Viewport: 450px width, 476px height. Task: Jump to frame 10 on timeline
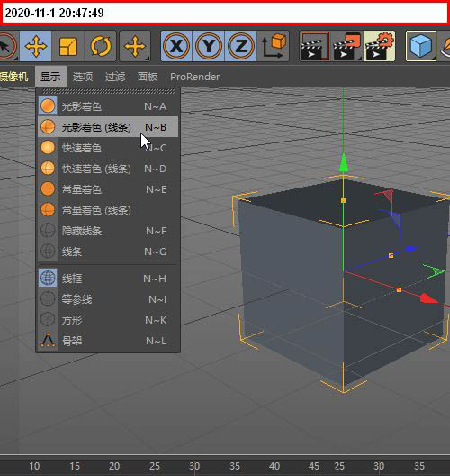coord(34,466)
